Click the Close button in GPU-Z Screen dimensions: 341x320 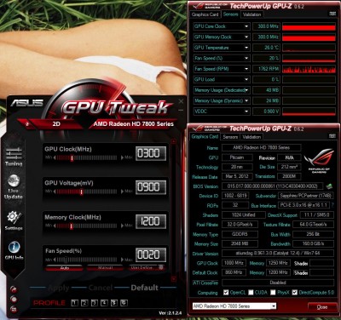pos(322,307)
